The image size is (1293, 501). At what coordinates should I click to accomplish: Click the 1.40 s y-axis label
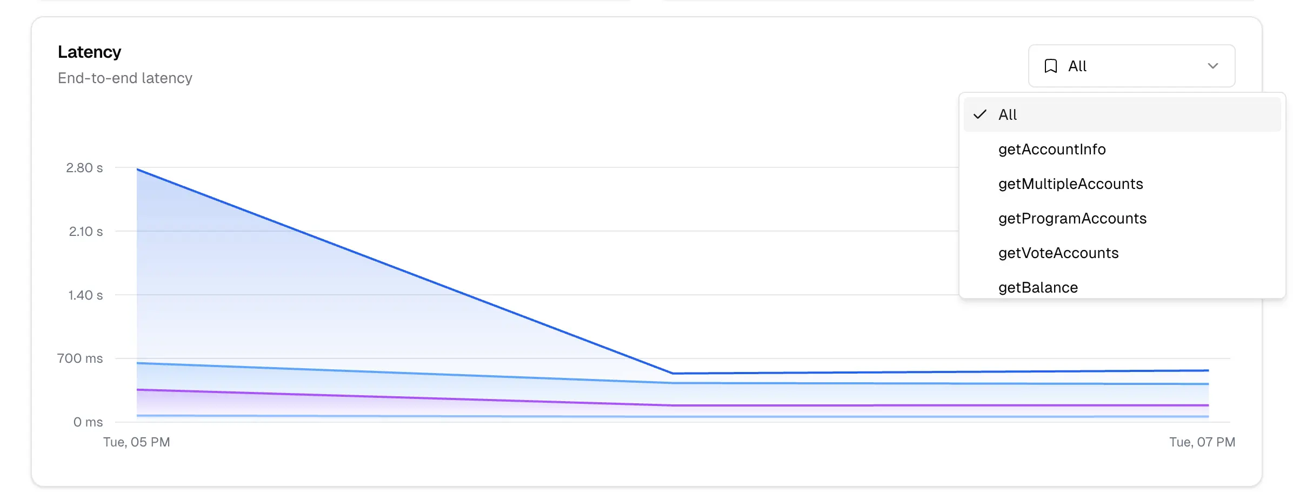click(x=85, y=295)
